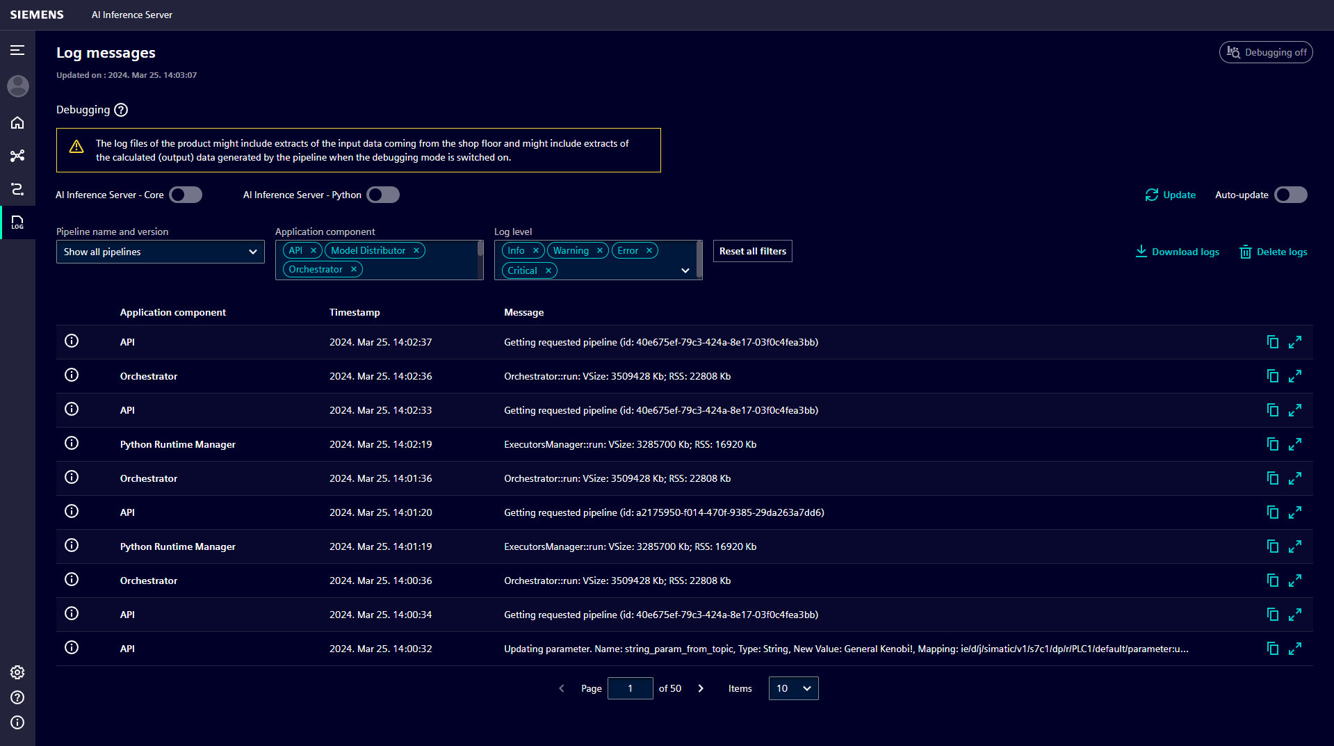Click Reset all filters button
Viewport: 1334px width, 746px height.
(752, 251)
